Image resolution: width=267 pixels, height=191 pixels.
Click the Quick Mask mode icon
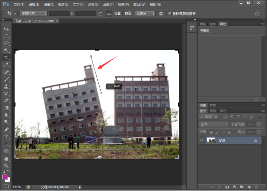[6, 186]
